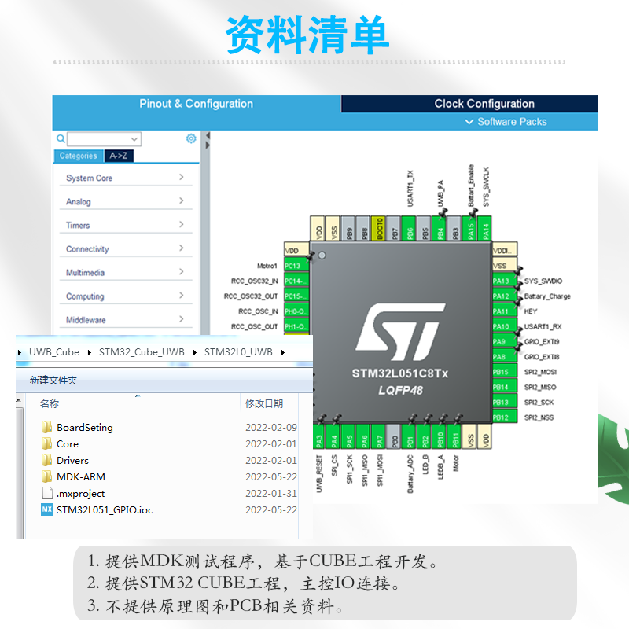Open the search combo box dropdown

tap(134, 139)
